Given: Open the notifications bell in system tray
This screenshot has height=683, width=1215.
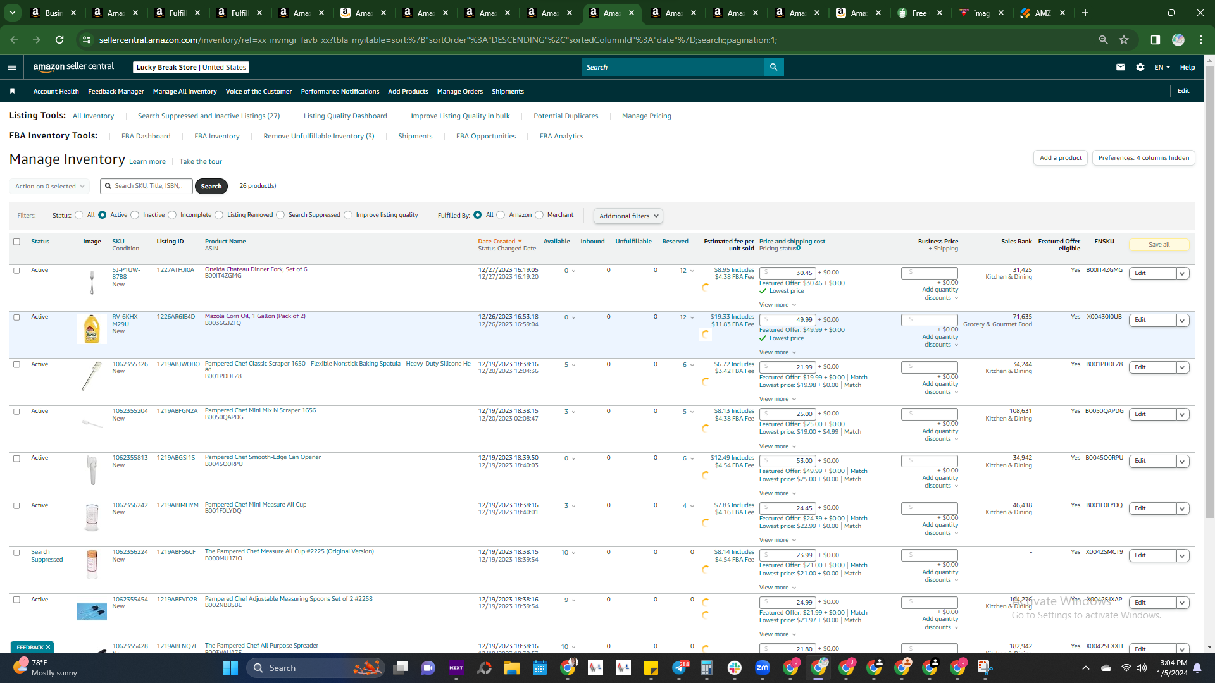Looking at the screenshot, I should click(x=1197, y=668).
